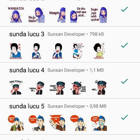Toggle the checkmark for sunda lucu 3
Screen dimensions: 140x140
pos(124,45)
